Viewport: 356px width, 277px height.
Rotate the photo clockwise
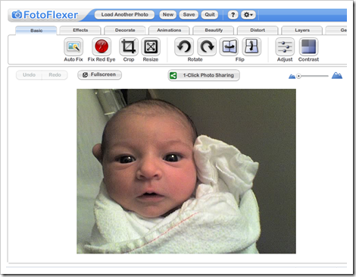coord(207,46)
